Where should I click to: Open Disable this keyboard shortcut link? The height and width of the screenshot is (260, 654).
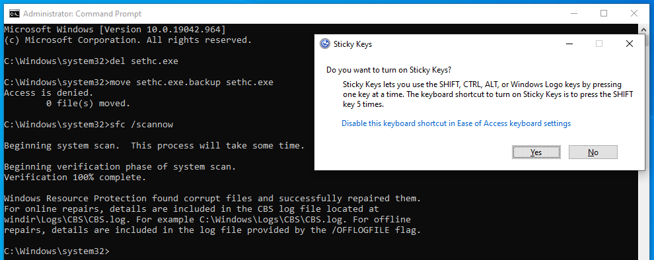tap(456, 123)
